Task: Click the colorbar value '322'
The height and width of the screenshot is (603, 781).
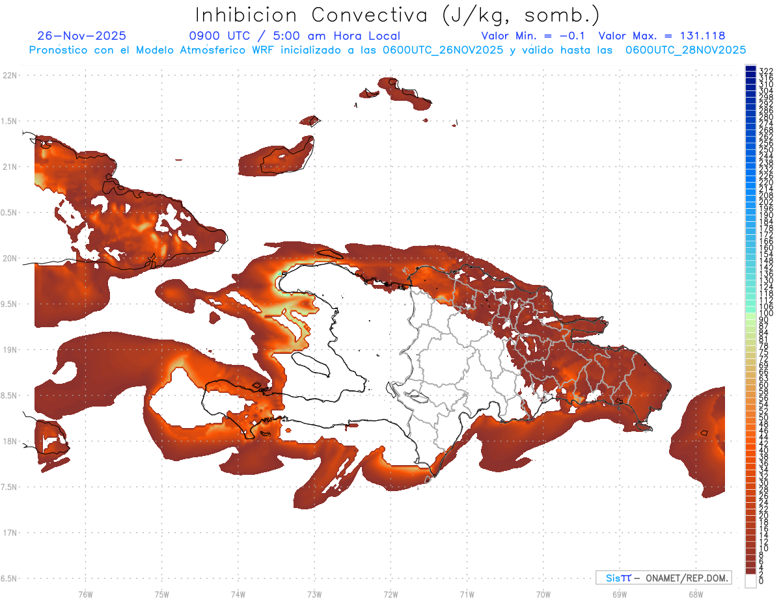Action: (x=766, y=71)
